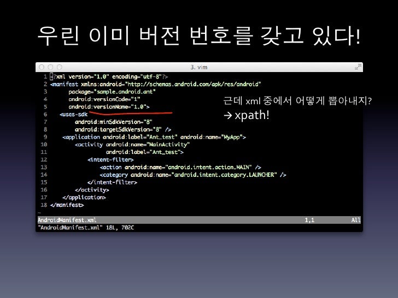Click <activity android:name="MainActivity" line
Viewport: 398px width, 298px height.
point(132,145)
